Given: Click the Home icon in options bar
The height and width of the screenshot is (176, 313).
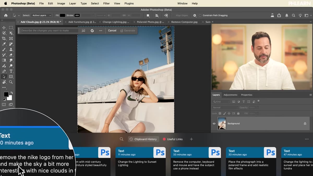Looking at the screenshot, I should (x=6, y=15).
